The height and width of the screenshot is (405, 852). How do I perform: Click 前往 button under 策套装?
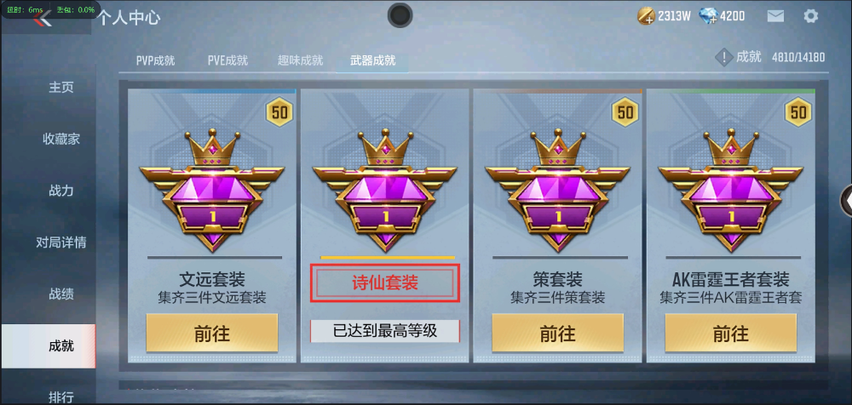coord(557,333)
